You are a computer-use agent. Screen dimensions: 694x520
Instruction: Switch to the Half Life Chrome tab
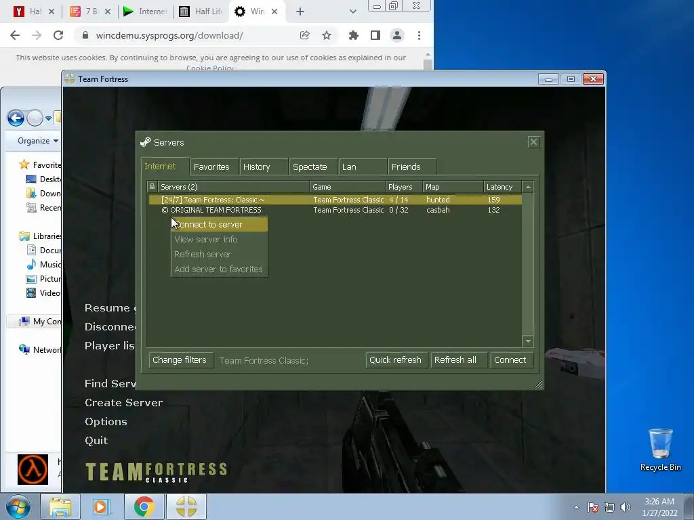201,12
